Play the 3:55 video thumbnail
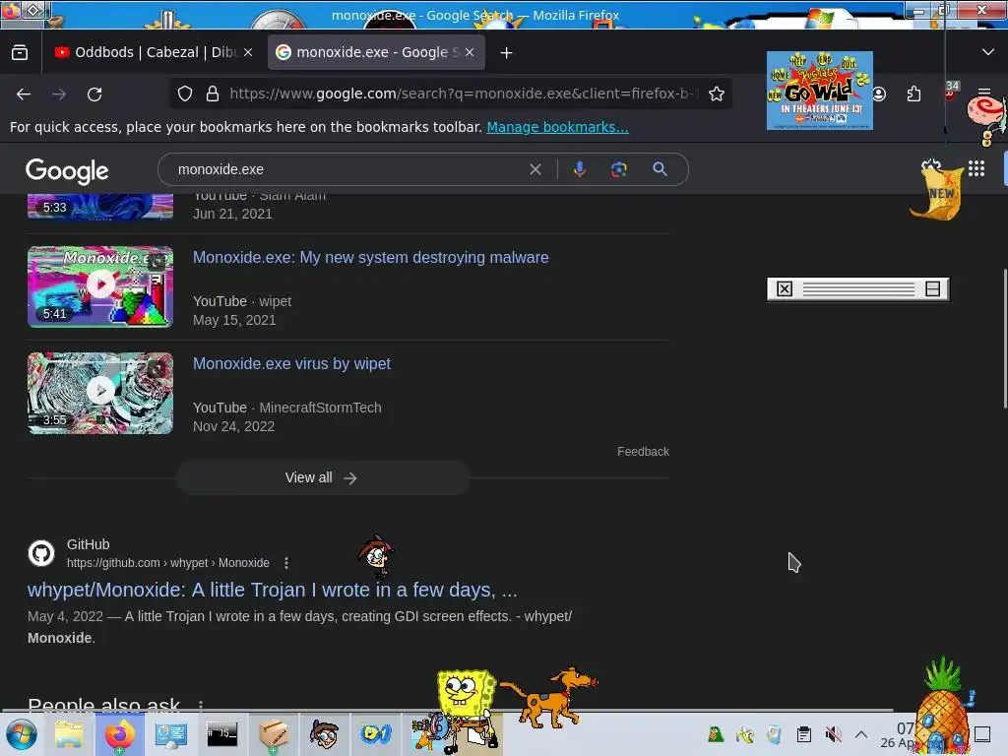Viewport: 1008px width, 756px height. pos(100,393)
